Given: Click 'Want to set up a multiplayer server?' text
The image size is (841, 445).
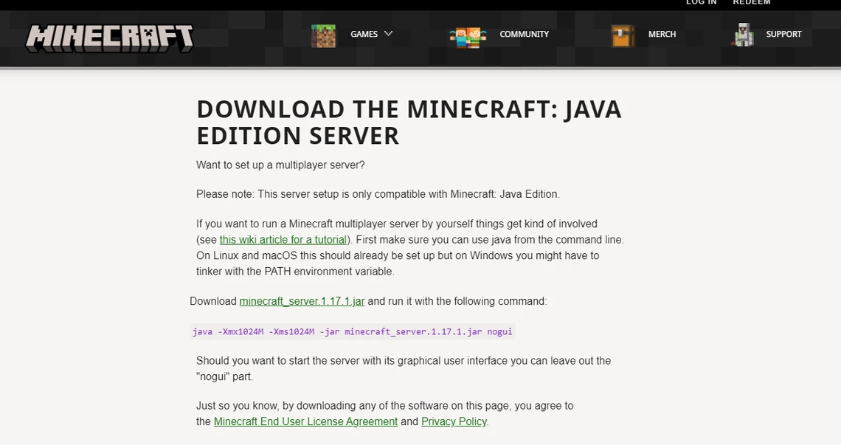Looking at the screenshot, I should coord(280,165).
